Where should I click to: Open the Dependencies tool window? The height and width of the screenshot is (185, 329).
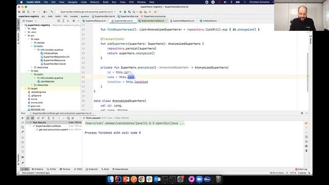[120, 169]
